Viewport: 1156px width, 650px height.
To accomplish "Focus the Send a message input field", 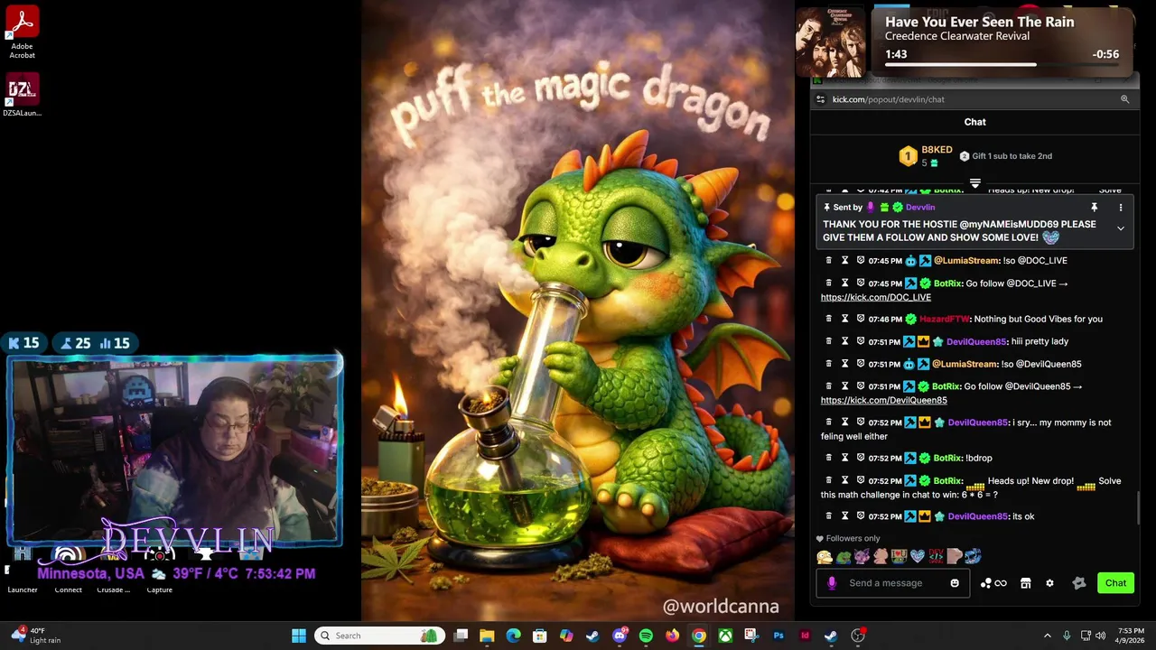I will tap(894, 583).
